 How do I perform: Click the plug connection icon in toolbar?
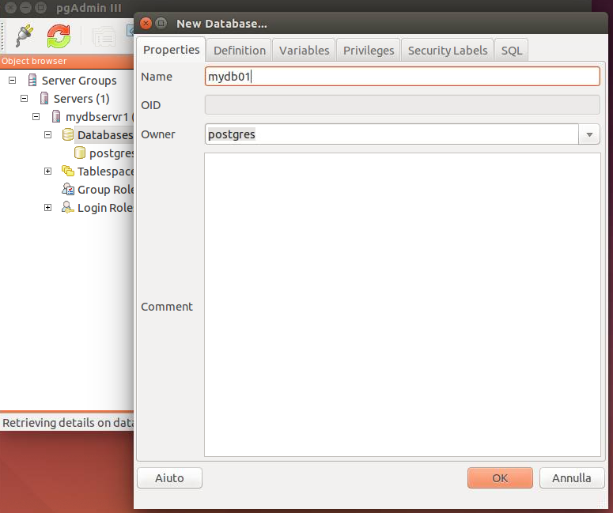click(24, 36)
